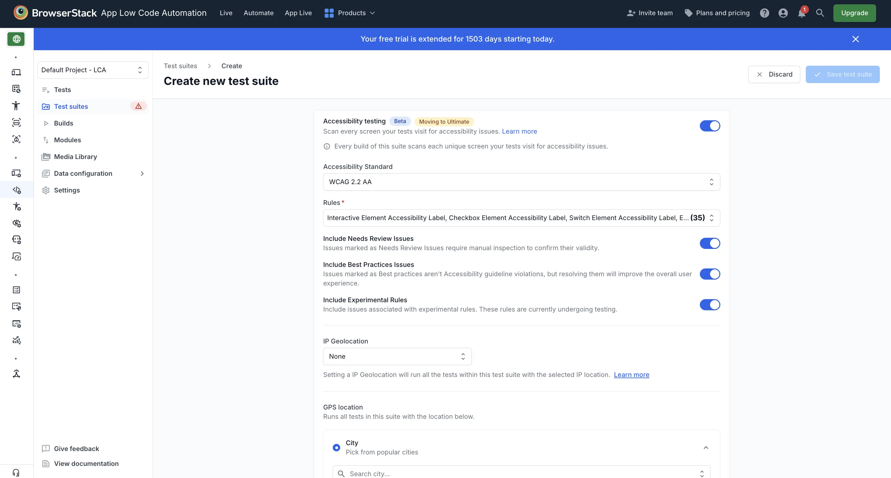Click the green globe icon in the left rail

point(16,39)
